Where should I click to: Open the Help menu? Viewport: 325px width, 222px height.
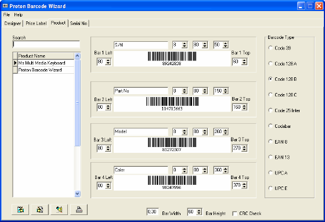click(x=18, y=15)
